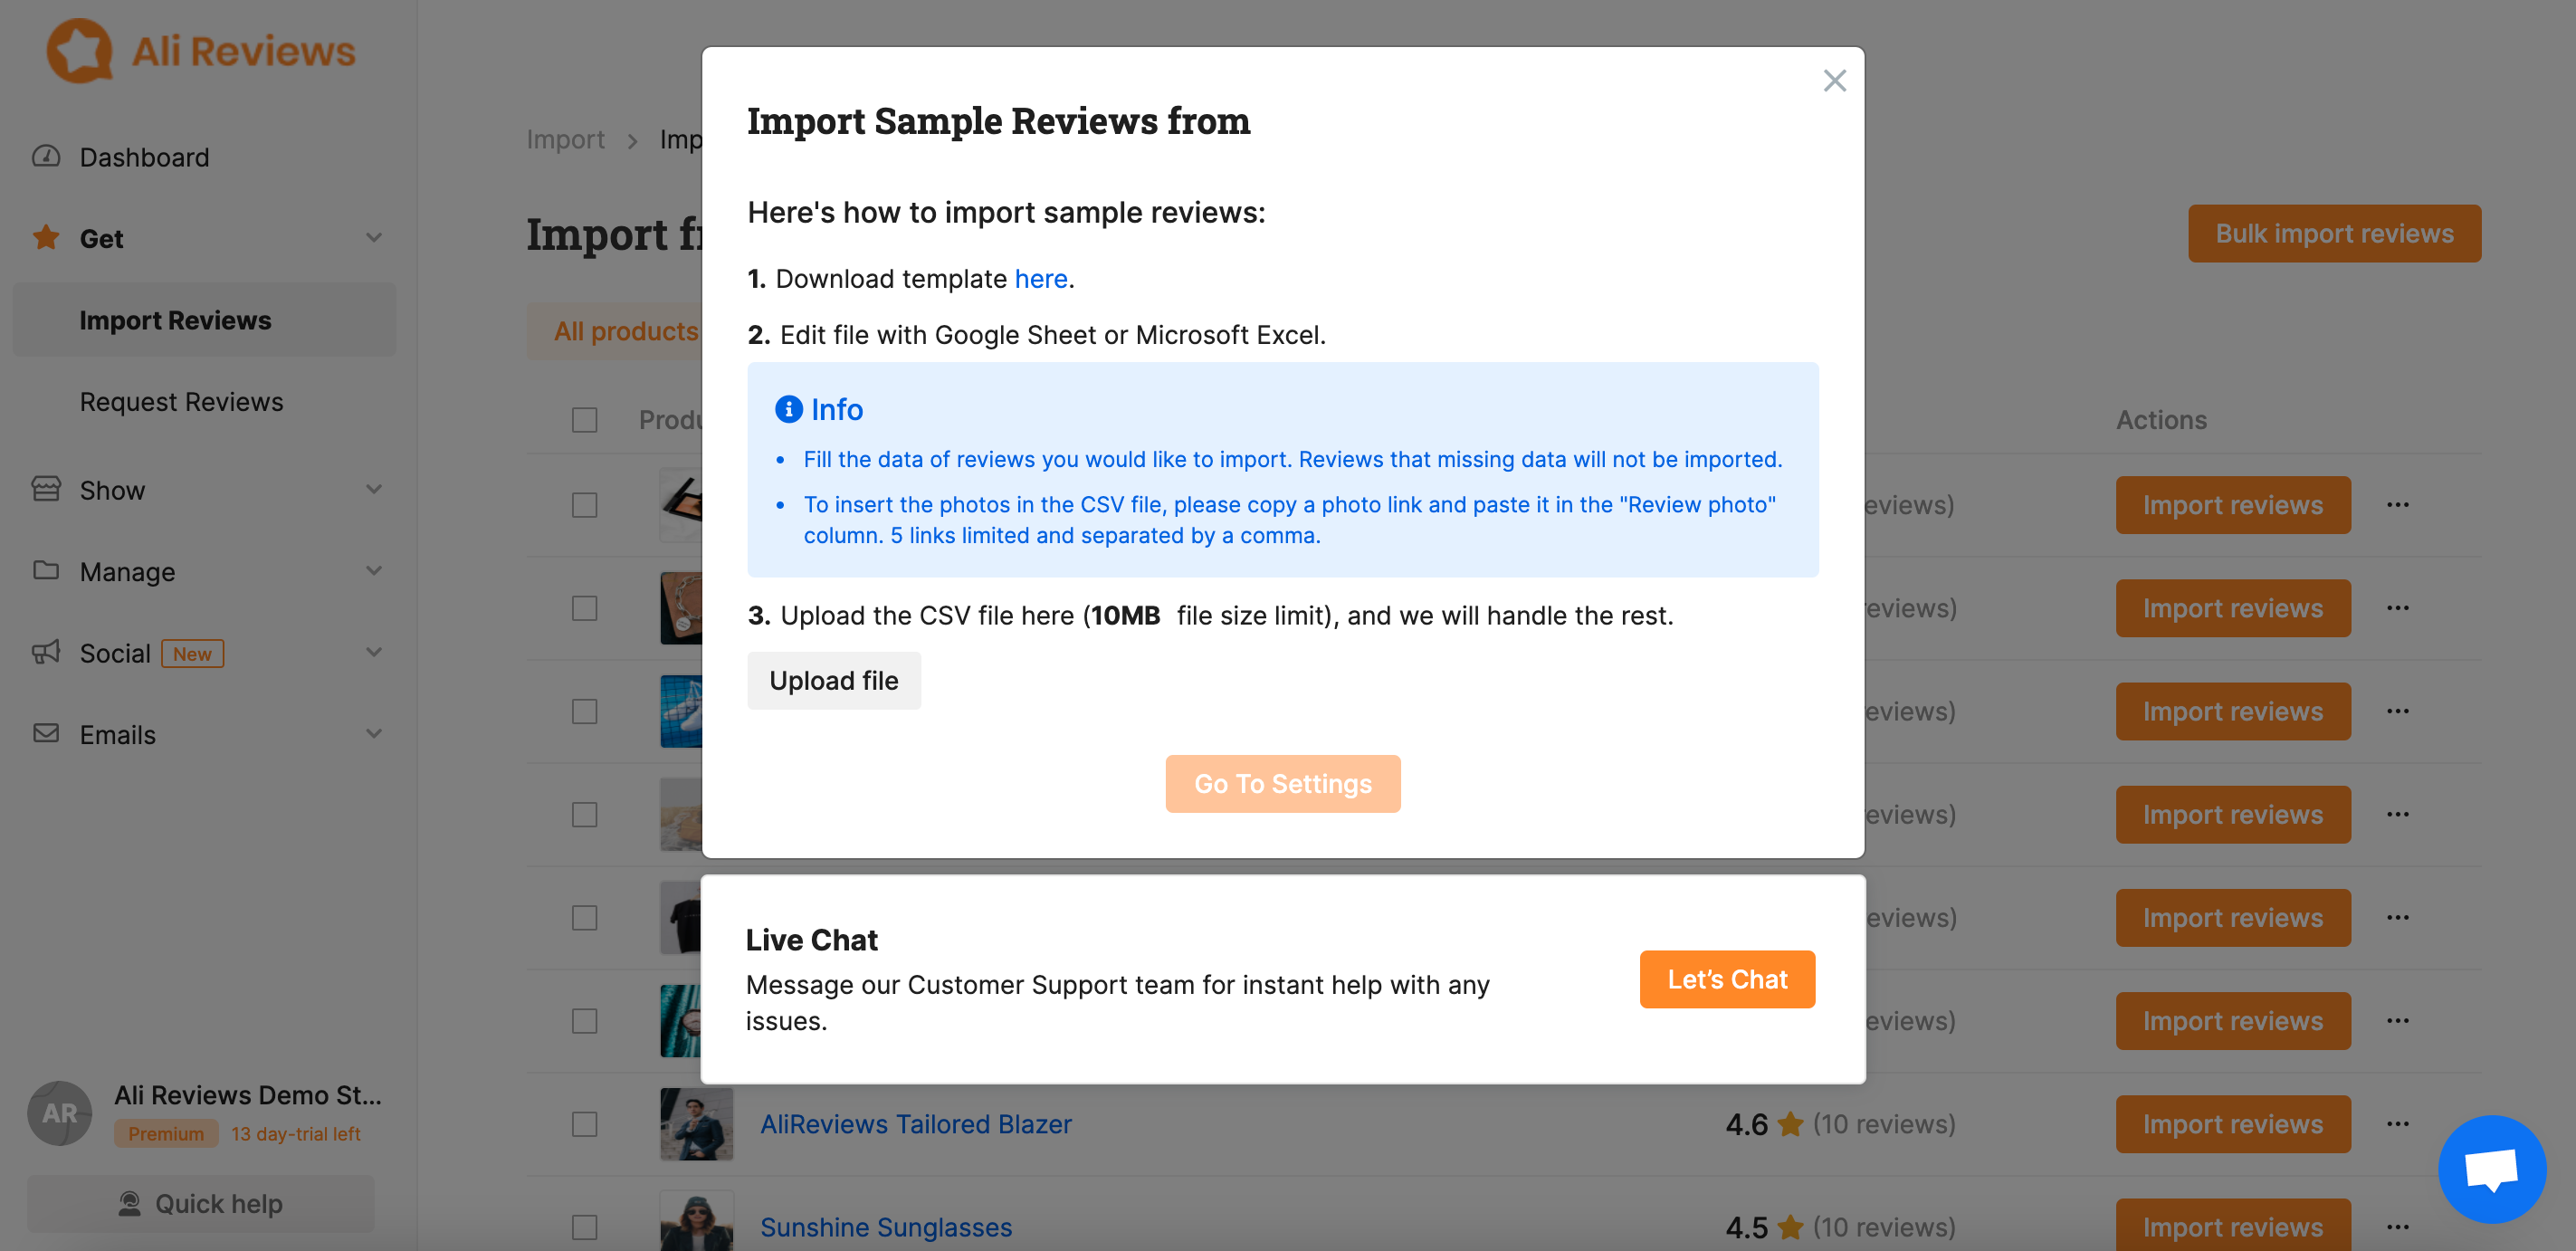Open the blue live chat bubble

point(2491,1169)
